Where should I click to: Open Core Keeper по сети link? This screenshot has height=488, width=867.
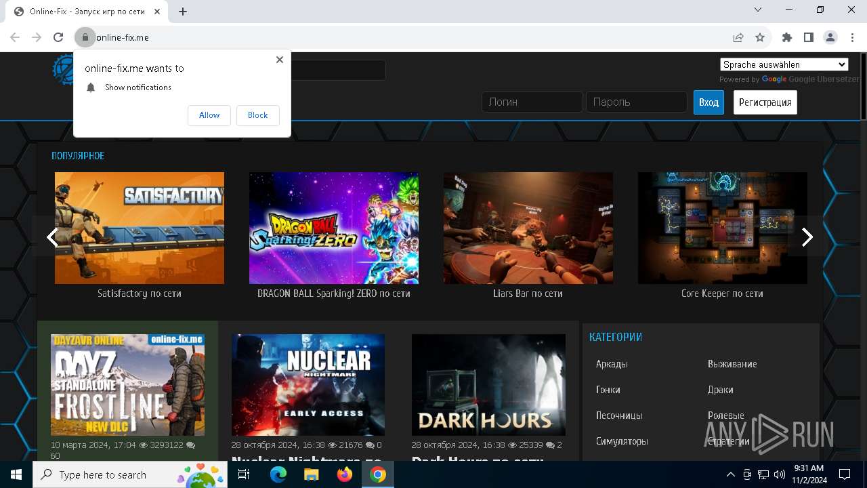tap(723, 293)
